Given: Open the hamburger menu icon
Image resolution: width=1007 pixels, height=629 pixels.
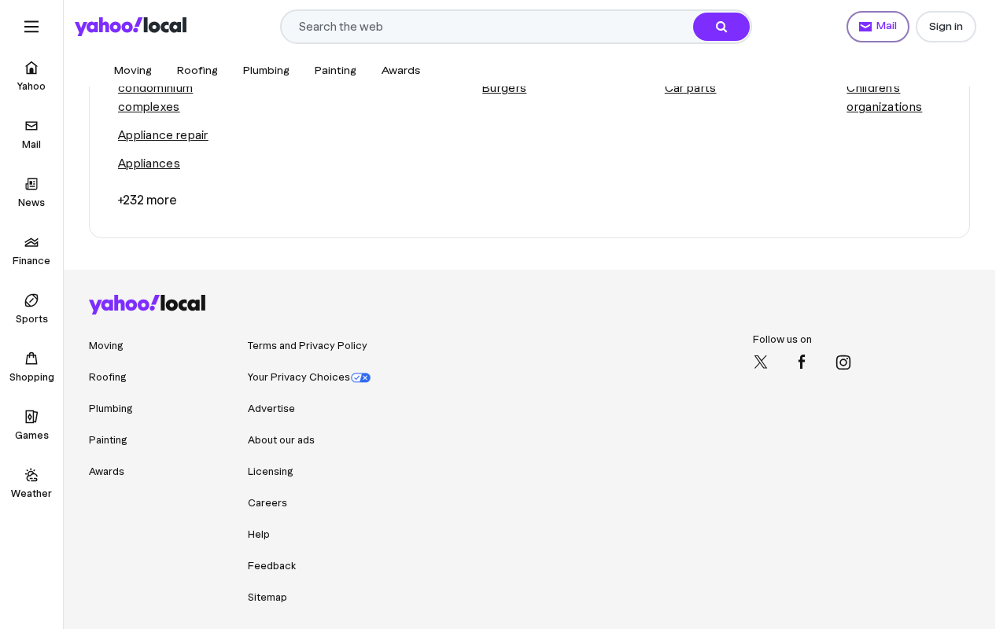Looking at the screenshot, I should click(31, 27).
